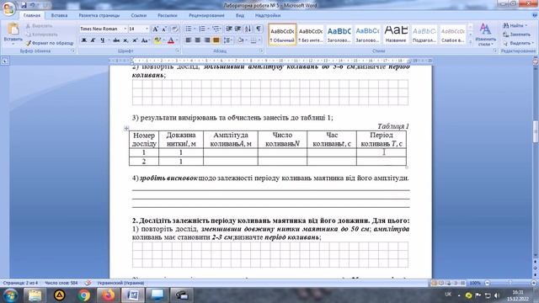Click the Sort icon
The width and height of the screenshot is (539, 303).
coord(248,29)
